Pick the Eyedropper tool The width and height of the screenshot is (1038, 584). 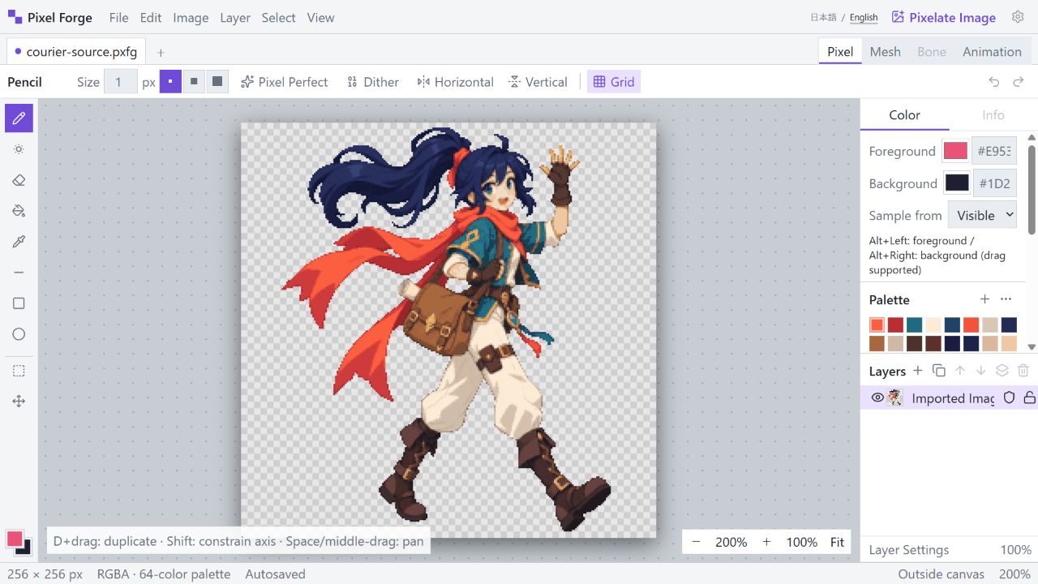coord(19,242)
